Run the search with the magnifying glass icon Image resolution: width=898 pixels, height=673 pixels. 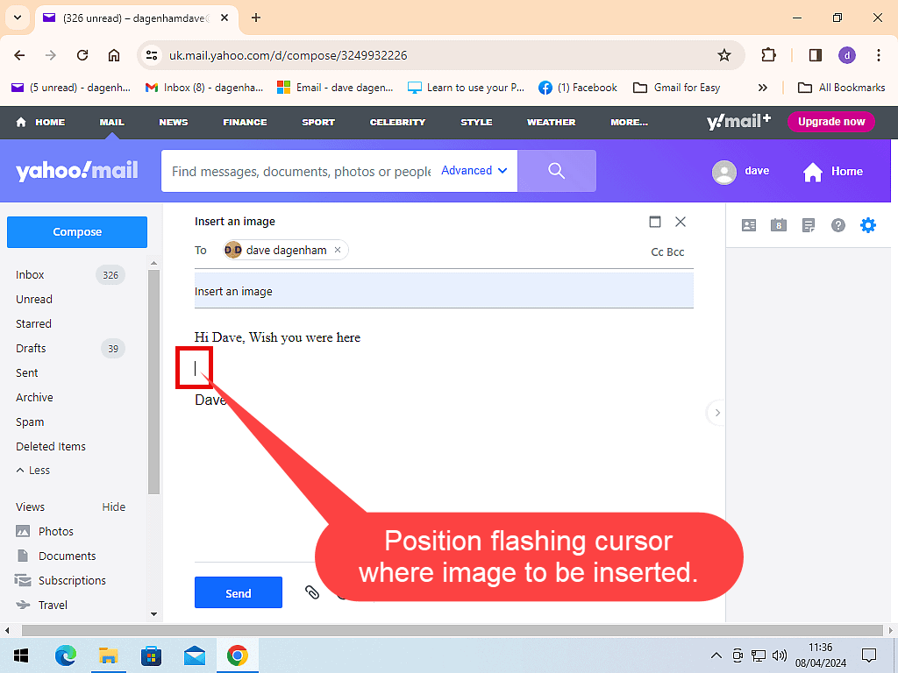[x=556, y=170]
